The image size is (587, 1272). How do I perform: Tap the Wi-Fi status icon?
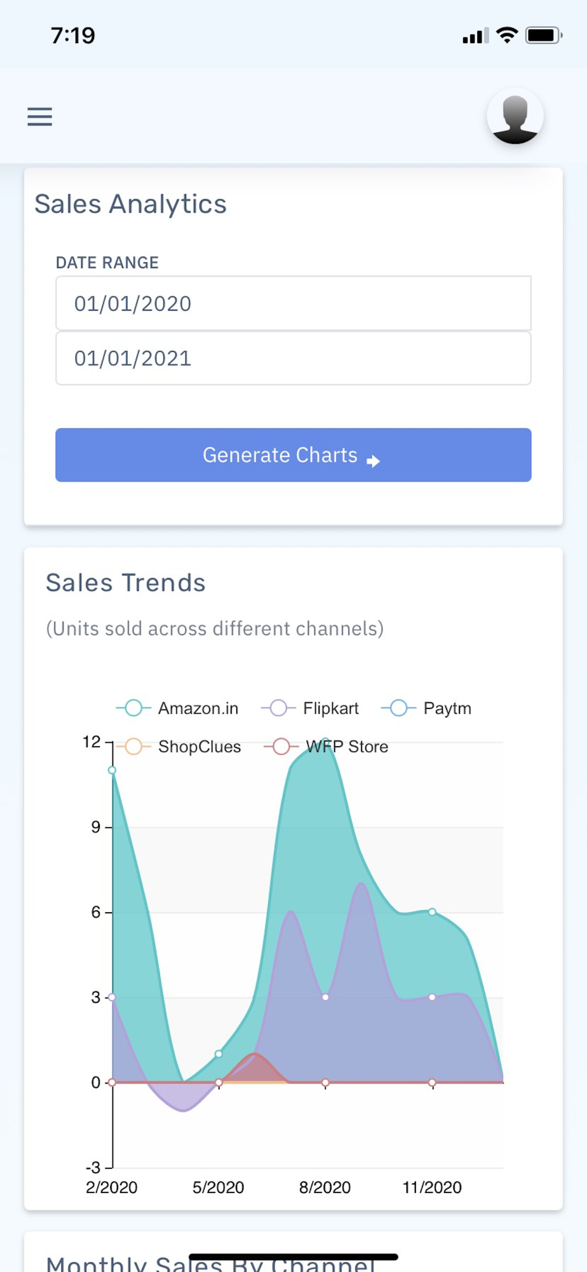(x=507, y=35)
